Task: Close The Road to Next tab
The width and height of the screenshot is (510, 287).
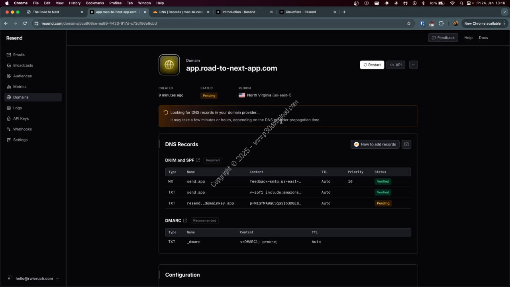Action: [82, 12]
